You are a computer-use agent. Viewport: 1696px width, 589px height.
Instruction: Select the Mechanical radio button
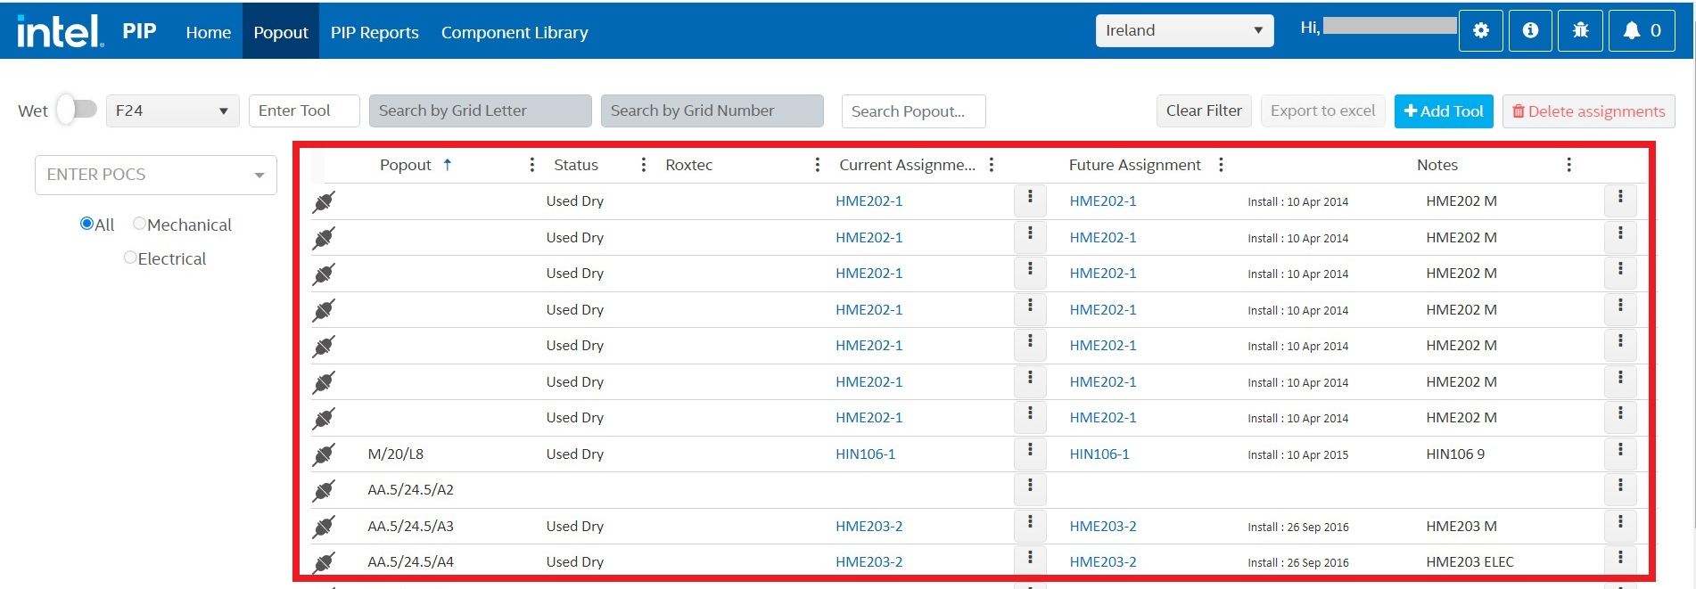click(139, 224)
